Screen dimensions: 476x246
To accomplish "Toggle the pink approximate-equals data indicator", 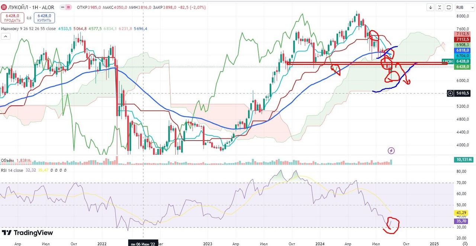I will coord(69,7).
